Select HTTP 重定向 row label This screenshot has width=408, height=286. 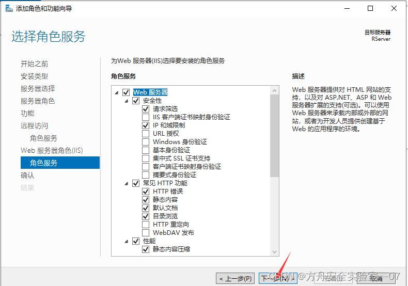point(171,225)
